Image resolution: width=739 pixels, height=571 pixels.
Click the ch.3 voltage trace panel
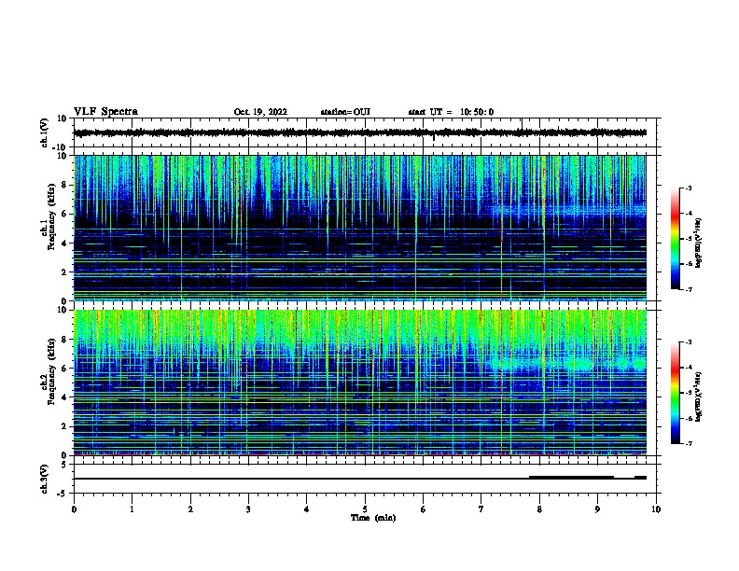click(x=365, y=479)
